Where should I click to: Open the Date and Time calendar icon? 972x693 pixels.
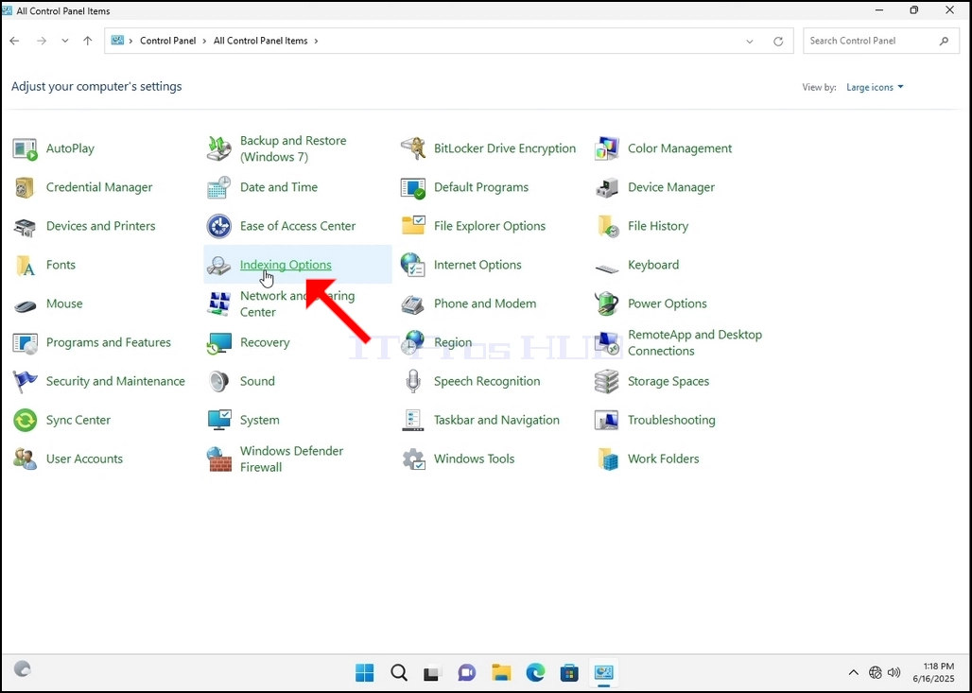click(218, 187)
